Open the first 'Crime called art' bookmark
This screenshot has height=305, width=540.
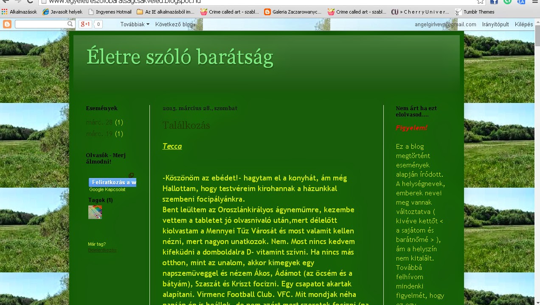coord(230,12)
